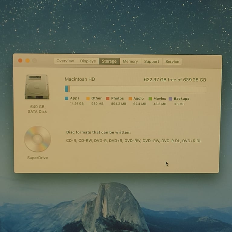Click the Movies '46.8 MB' value

tap(160, 104)
